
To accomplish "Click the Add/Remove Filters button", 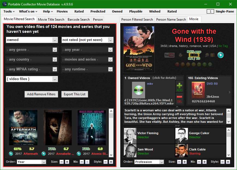I will tap(41, 94).
